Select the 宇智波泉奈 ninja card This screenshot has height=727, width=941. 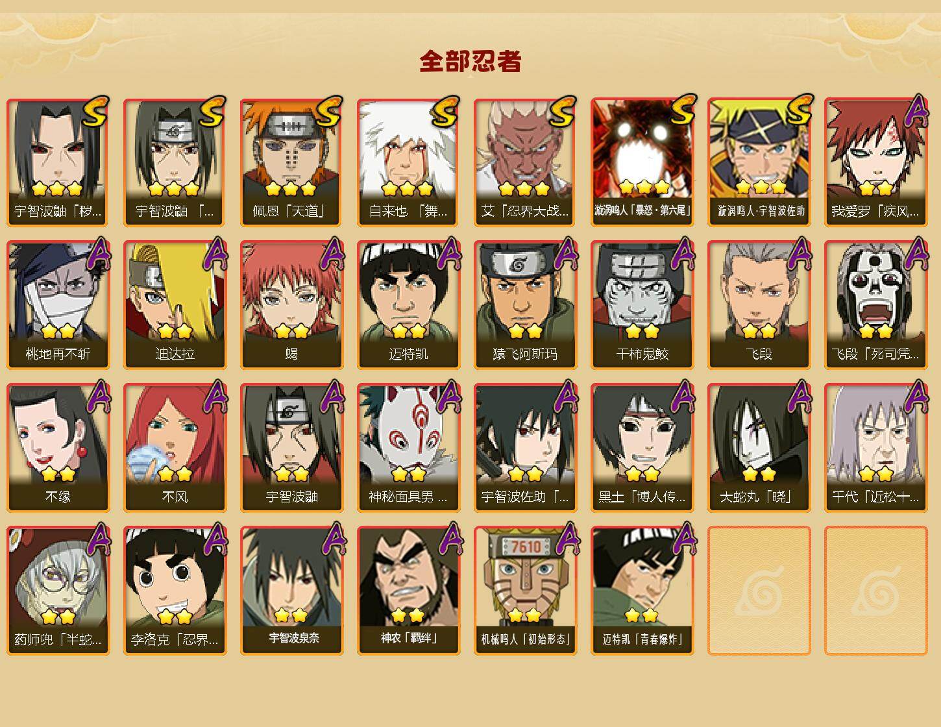(291, 591)
